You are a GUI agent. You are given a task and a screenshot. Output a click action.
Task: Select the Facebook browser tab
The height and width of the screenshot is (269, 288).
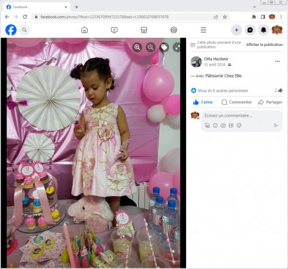click(36, 7)
